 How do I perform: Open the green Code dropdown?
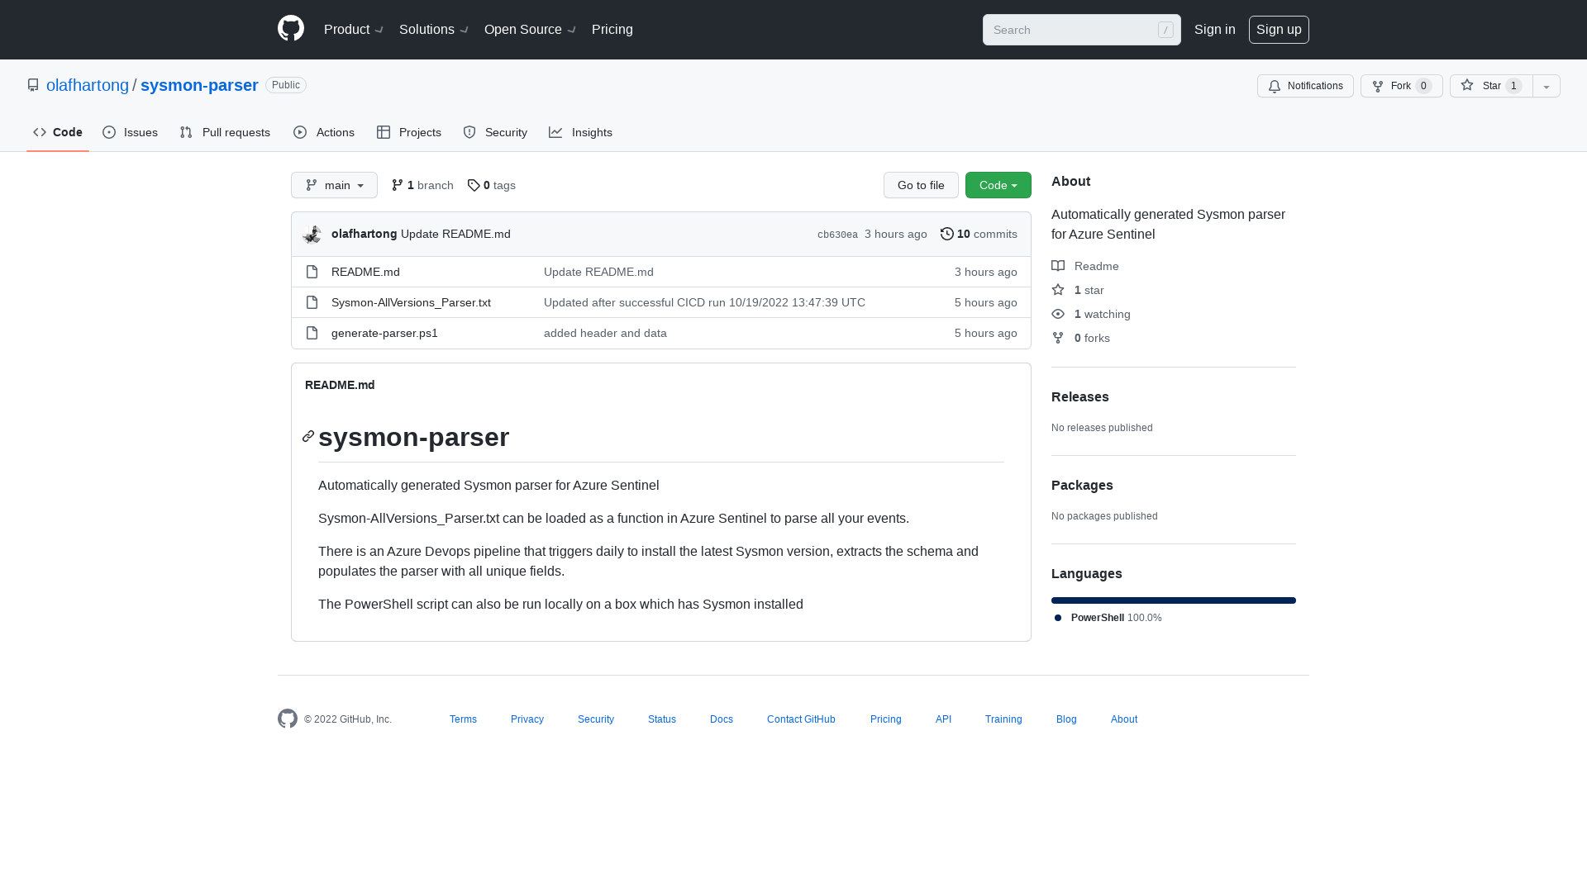(x=998, y=185)
